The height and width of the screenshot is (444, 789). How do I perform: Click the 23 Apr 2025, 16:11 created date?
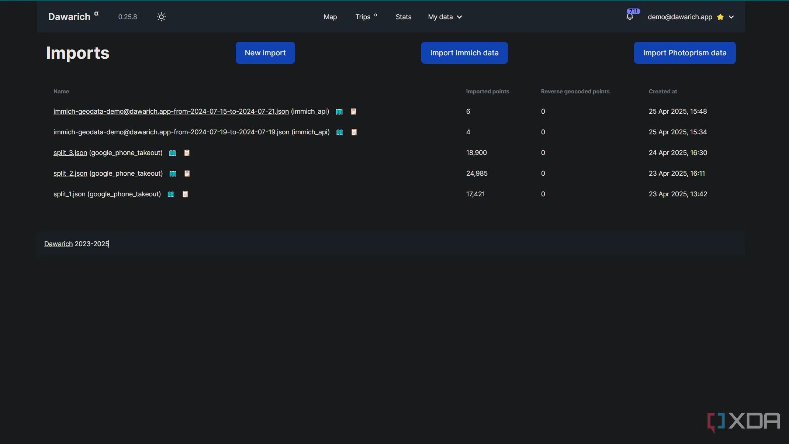tap(677, 173)
